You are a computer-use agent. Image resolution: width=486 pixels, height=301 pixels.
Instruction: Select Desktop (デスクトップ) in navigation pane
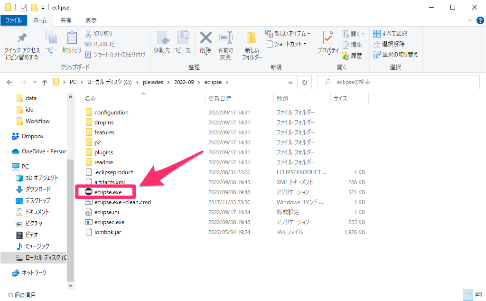pos(33,200)
